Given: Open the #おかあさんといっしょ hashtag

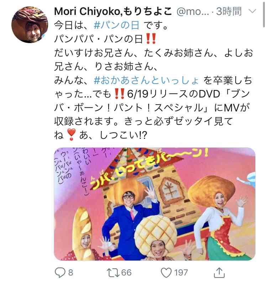Looking at the screenshot, I should click(x=146, y=80).
